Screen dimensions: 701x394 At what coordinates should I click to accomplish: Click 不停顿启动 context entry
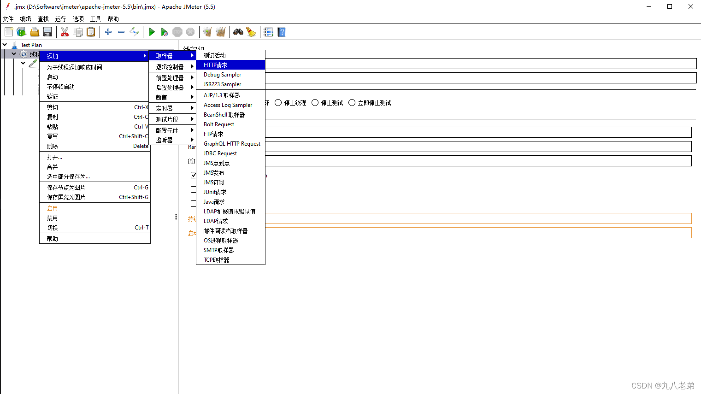click(95, 87)
